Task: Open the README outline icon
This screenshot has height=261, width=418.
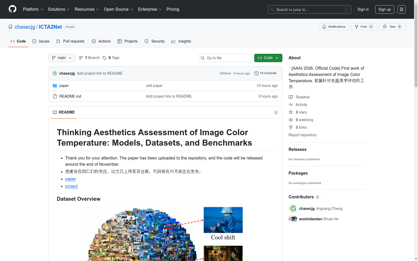Action: tap(276, 112)
